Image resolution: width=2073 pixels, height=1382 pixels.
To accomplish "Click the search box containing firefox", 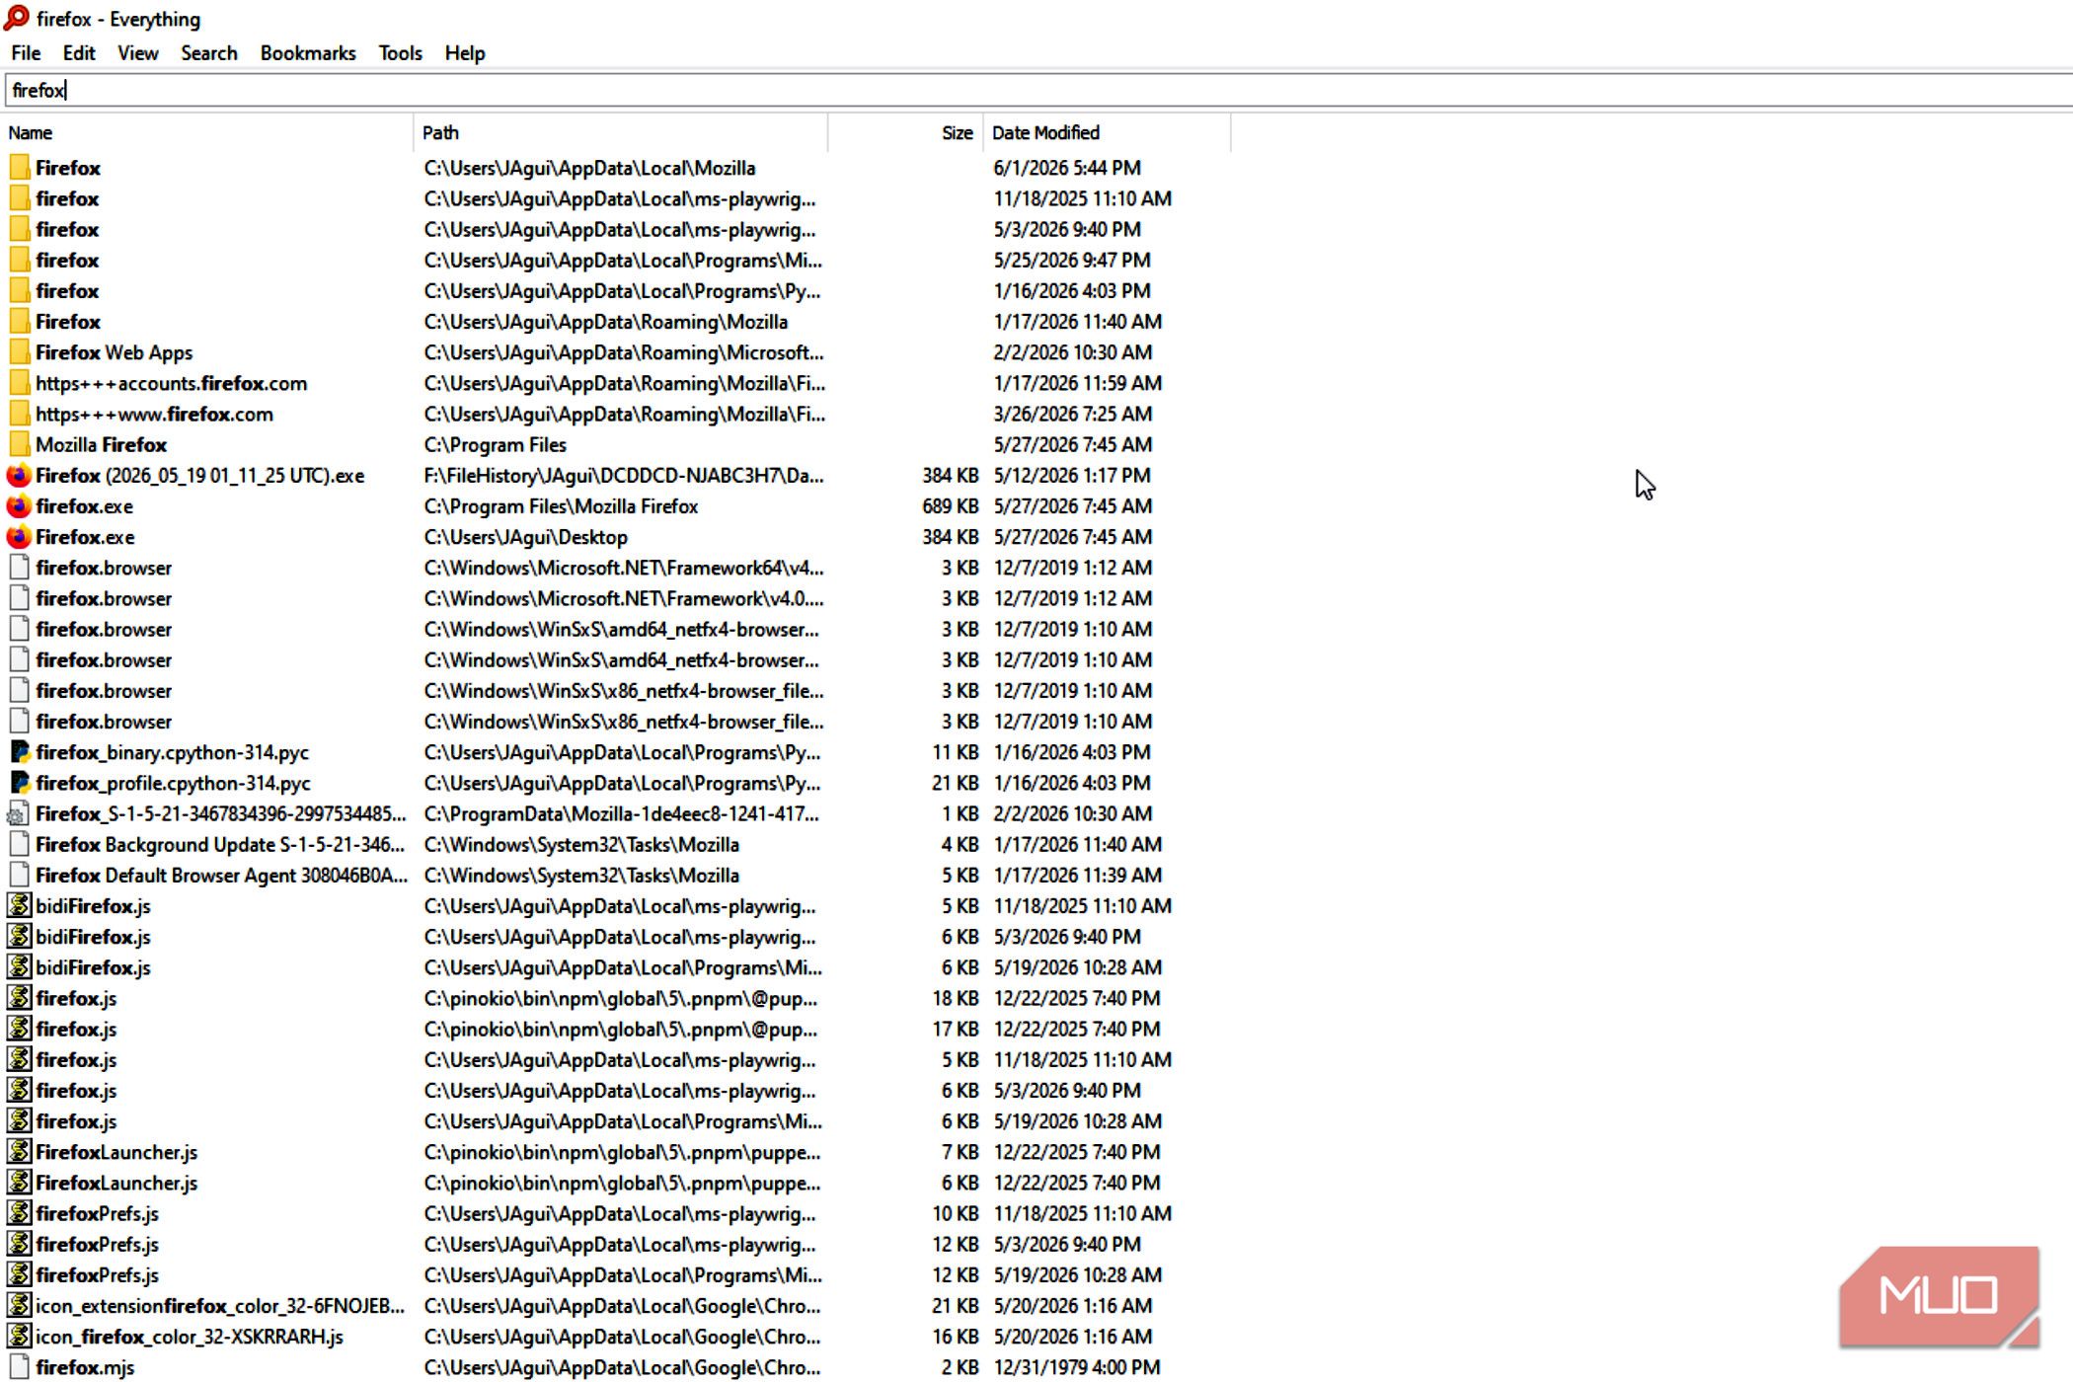I will (x=1038, y=91).
